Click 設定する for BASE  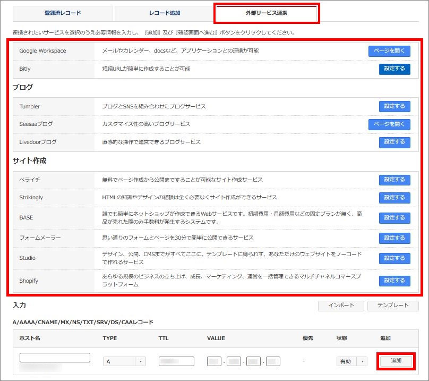[x=394, y=218]
